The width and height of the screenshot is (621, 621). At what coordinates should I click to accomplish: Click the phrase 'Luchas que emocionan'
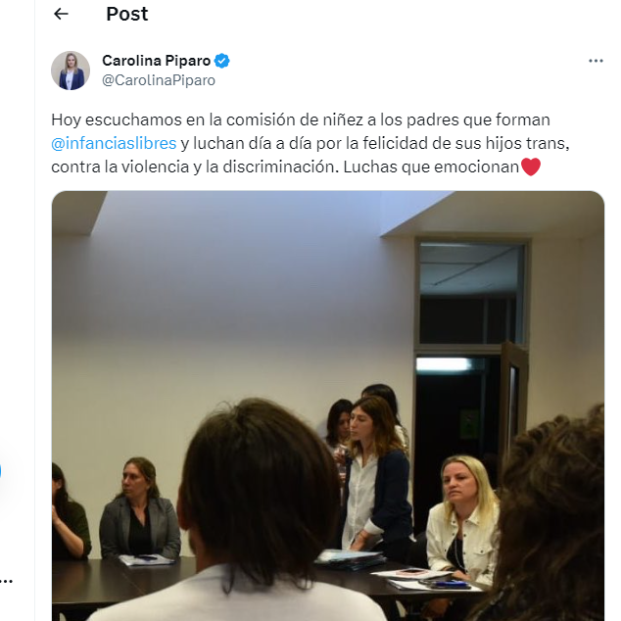pos(431,167)
